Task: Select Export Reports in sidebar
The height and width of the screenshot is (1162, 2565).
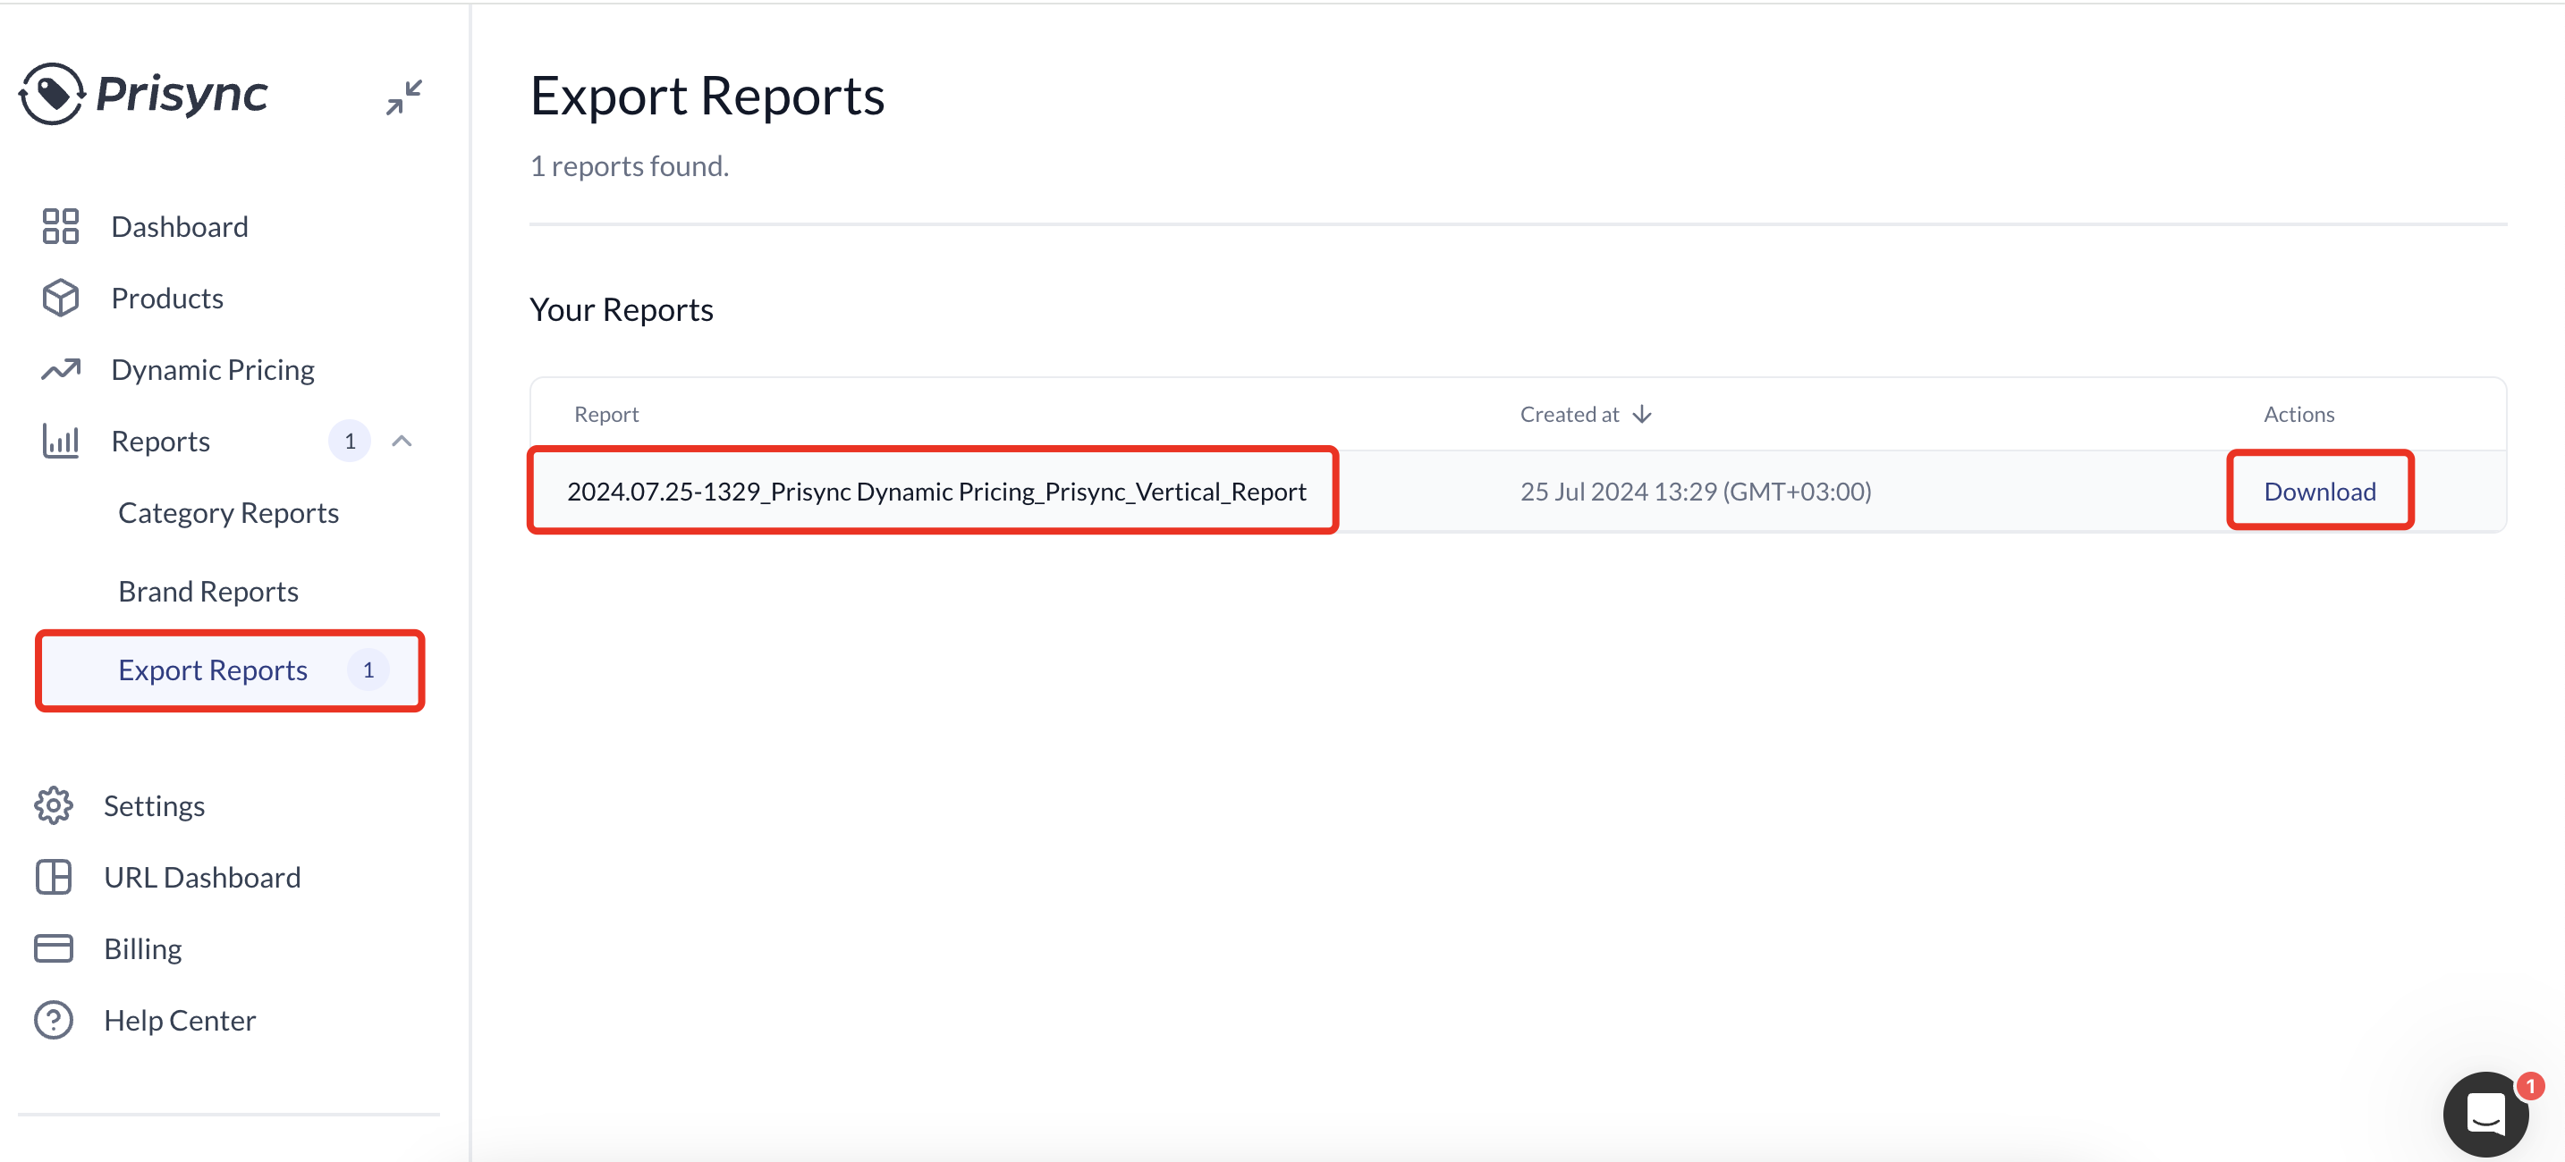Action: click(230, 669)
